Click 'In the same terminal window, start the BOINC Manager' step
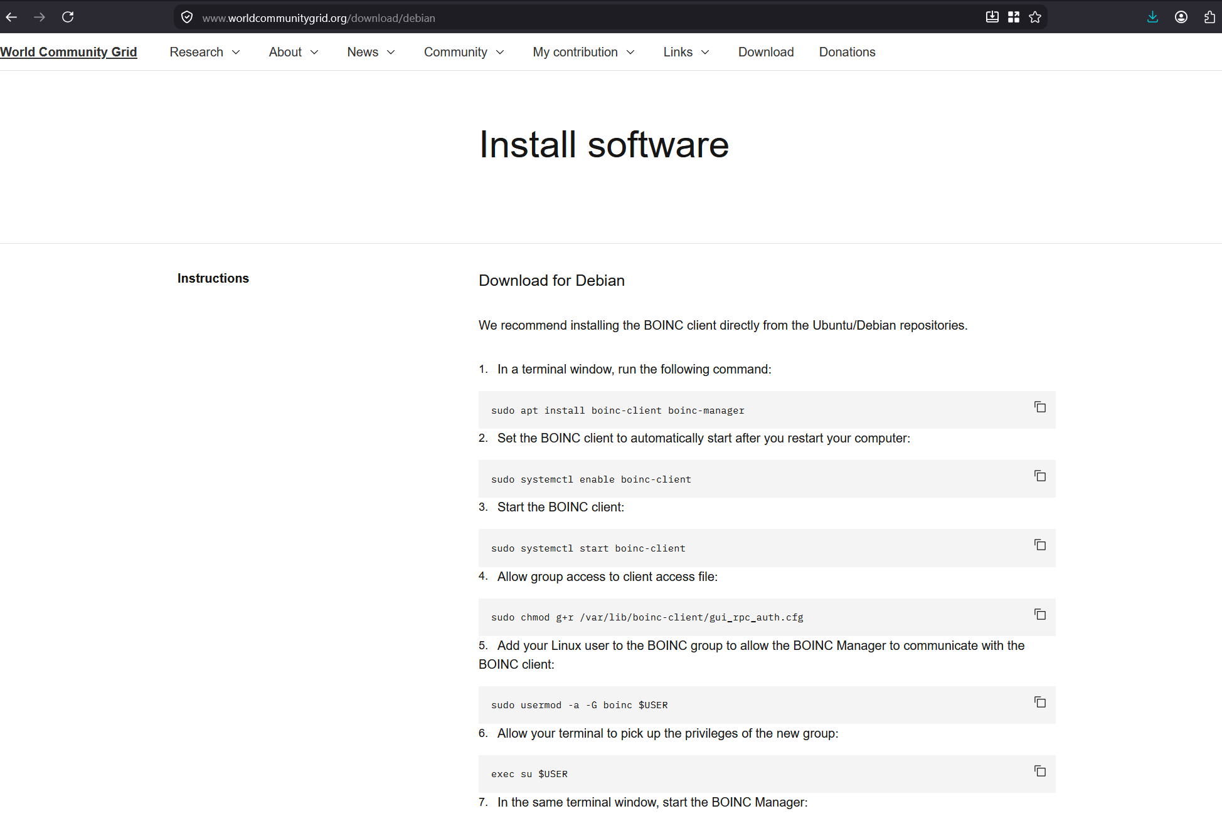 tap(652, 802)
